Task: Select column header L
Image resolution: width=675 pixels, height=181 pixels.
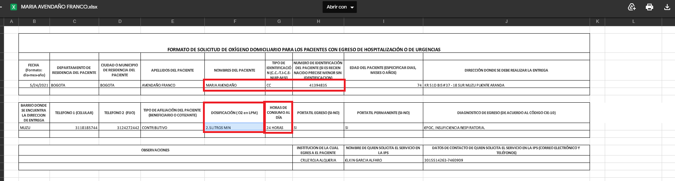Action: click(633, 21)
